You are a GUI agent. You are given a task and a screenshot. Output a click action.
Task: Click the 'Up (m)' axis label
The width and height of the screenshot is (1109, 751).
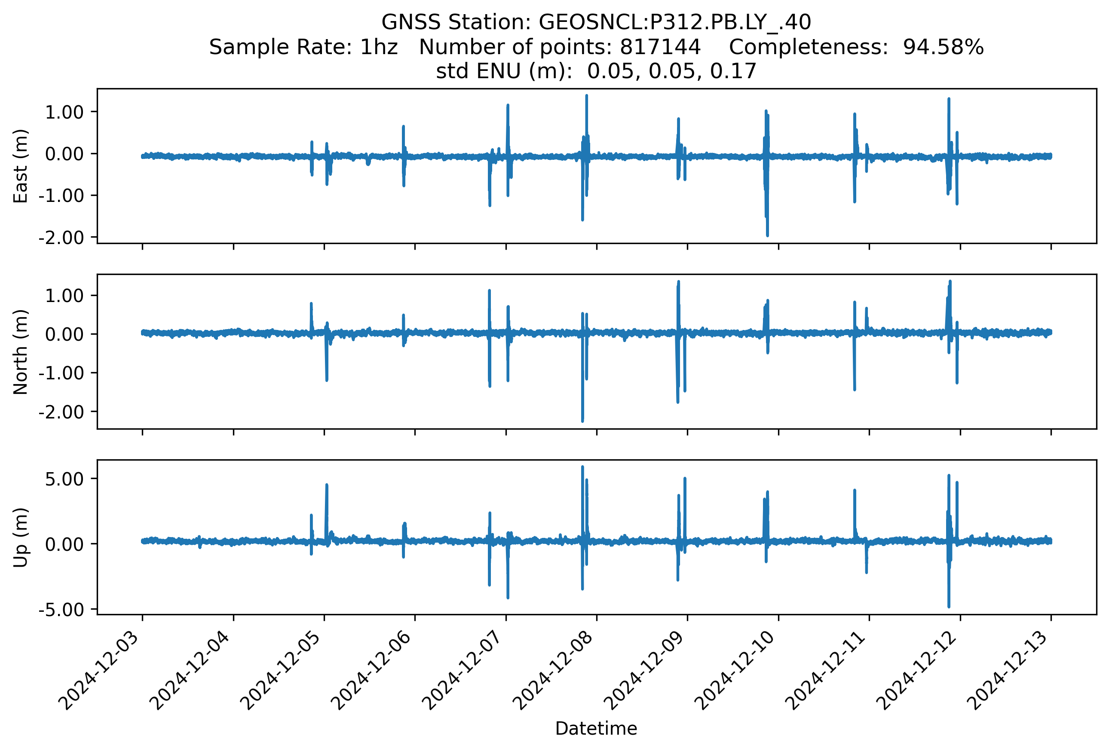tap(21, 537)
